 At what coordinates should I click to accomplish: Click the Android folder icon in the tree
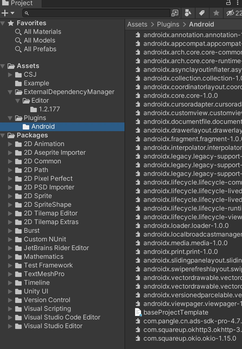[26, 127]
